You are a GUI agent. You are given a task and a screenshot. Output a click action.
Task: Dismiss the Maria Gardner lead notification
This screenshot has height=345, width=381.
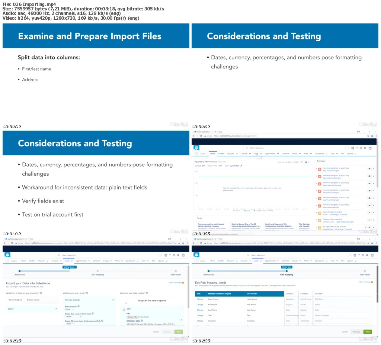pyautogui.click(x=374, y=183)
